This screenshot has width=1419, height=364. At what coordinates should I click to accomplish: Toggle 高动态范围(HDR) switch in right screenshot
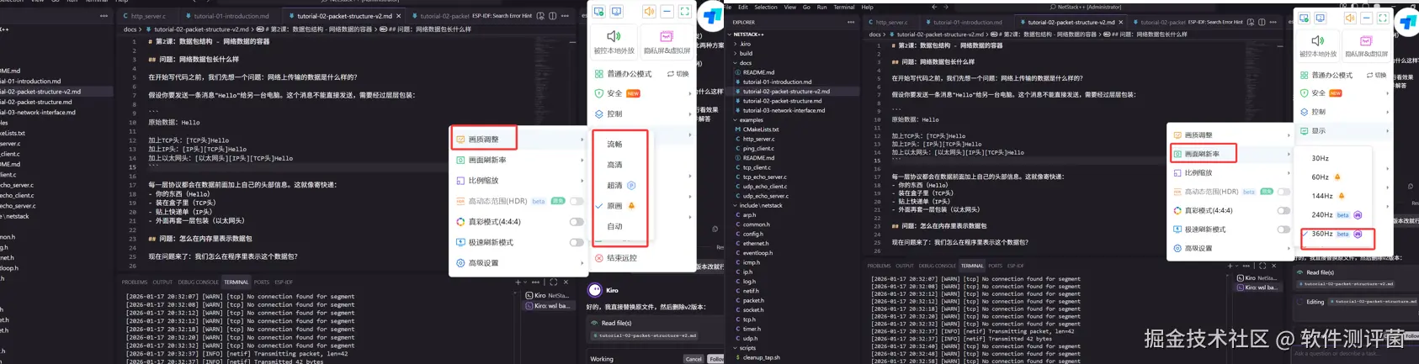(x=1283, y=192)
